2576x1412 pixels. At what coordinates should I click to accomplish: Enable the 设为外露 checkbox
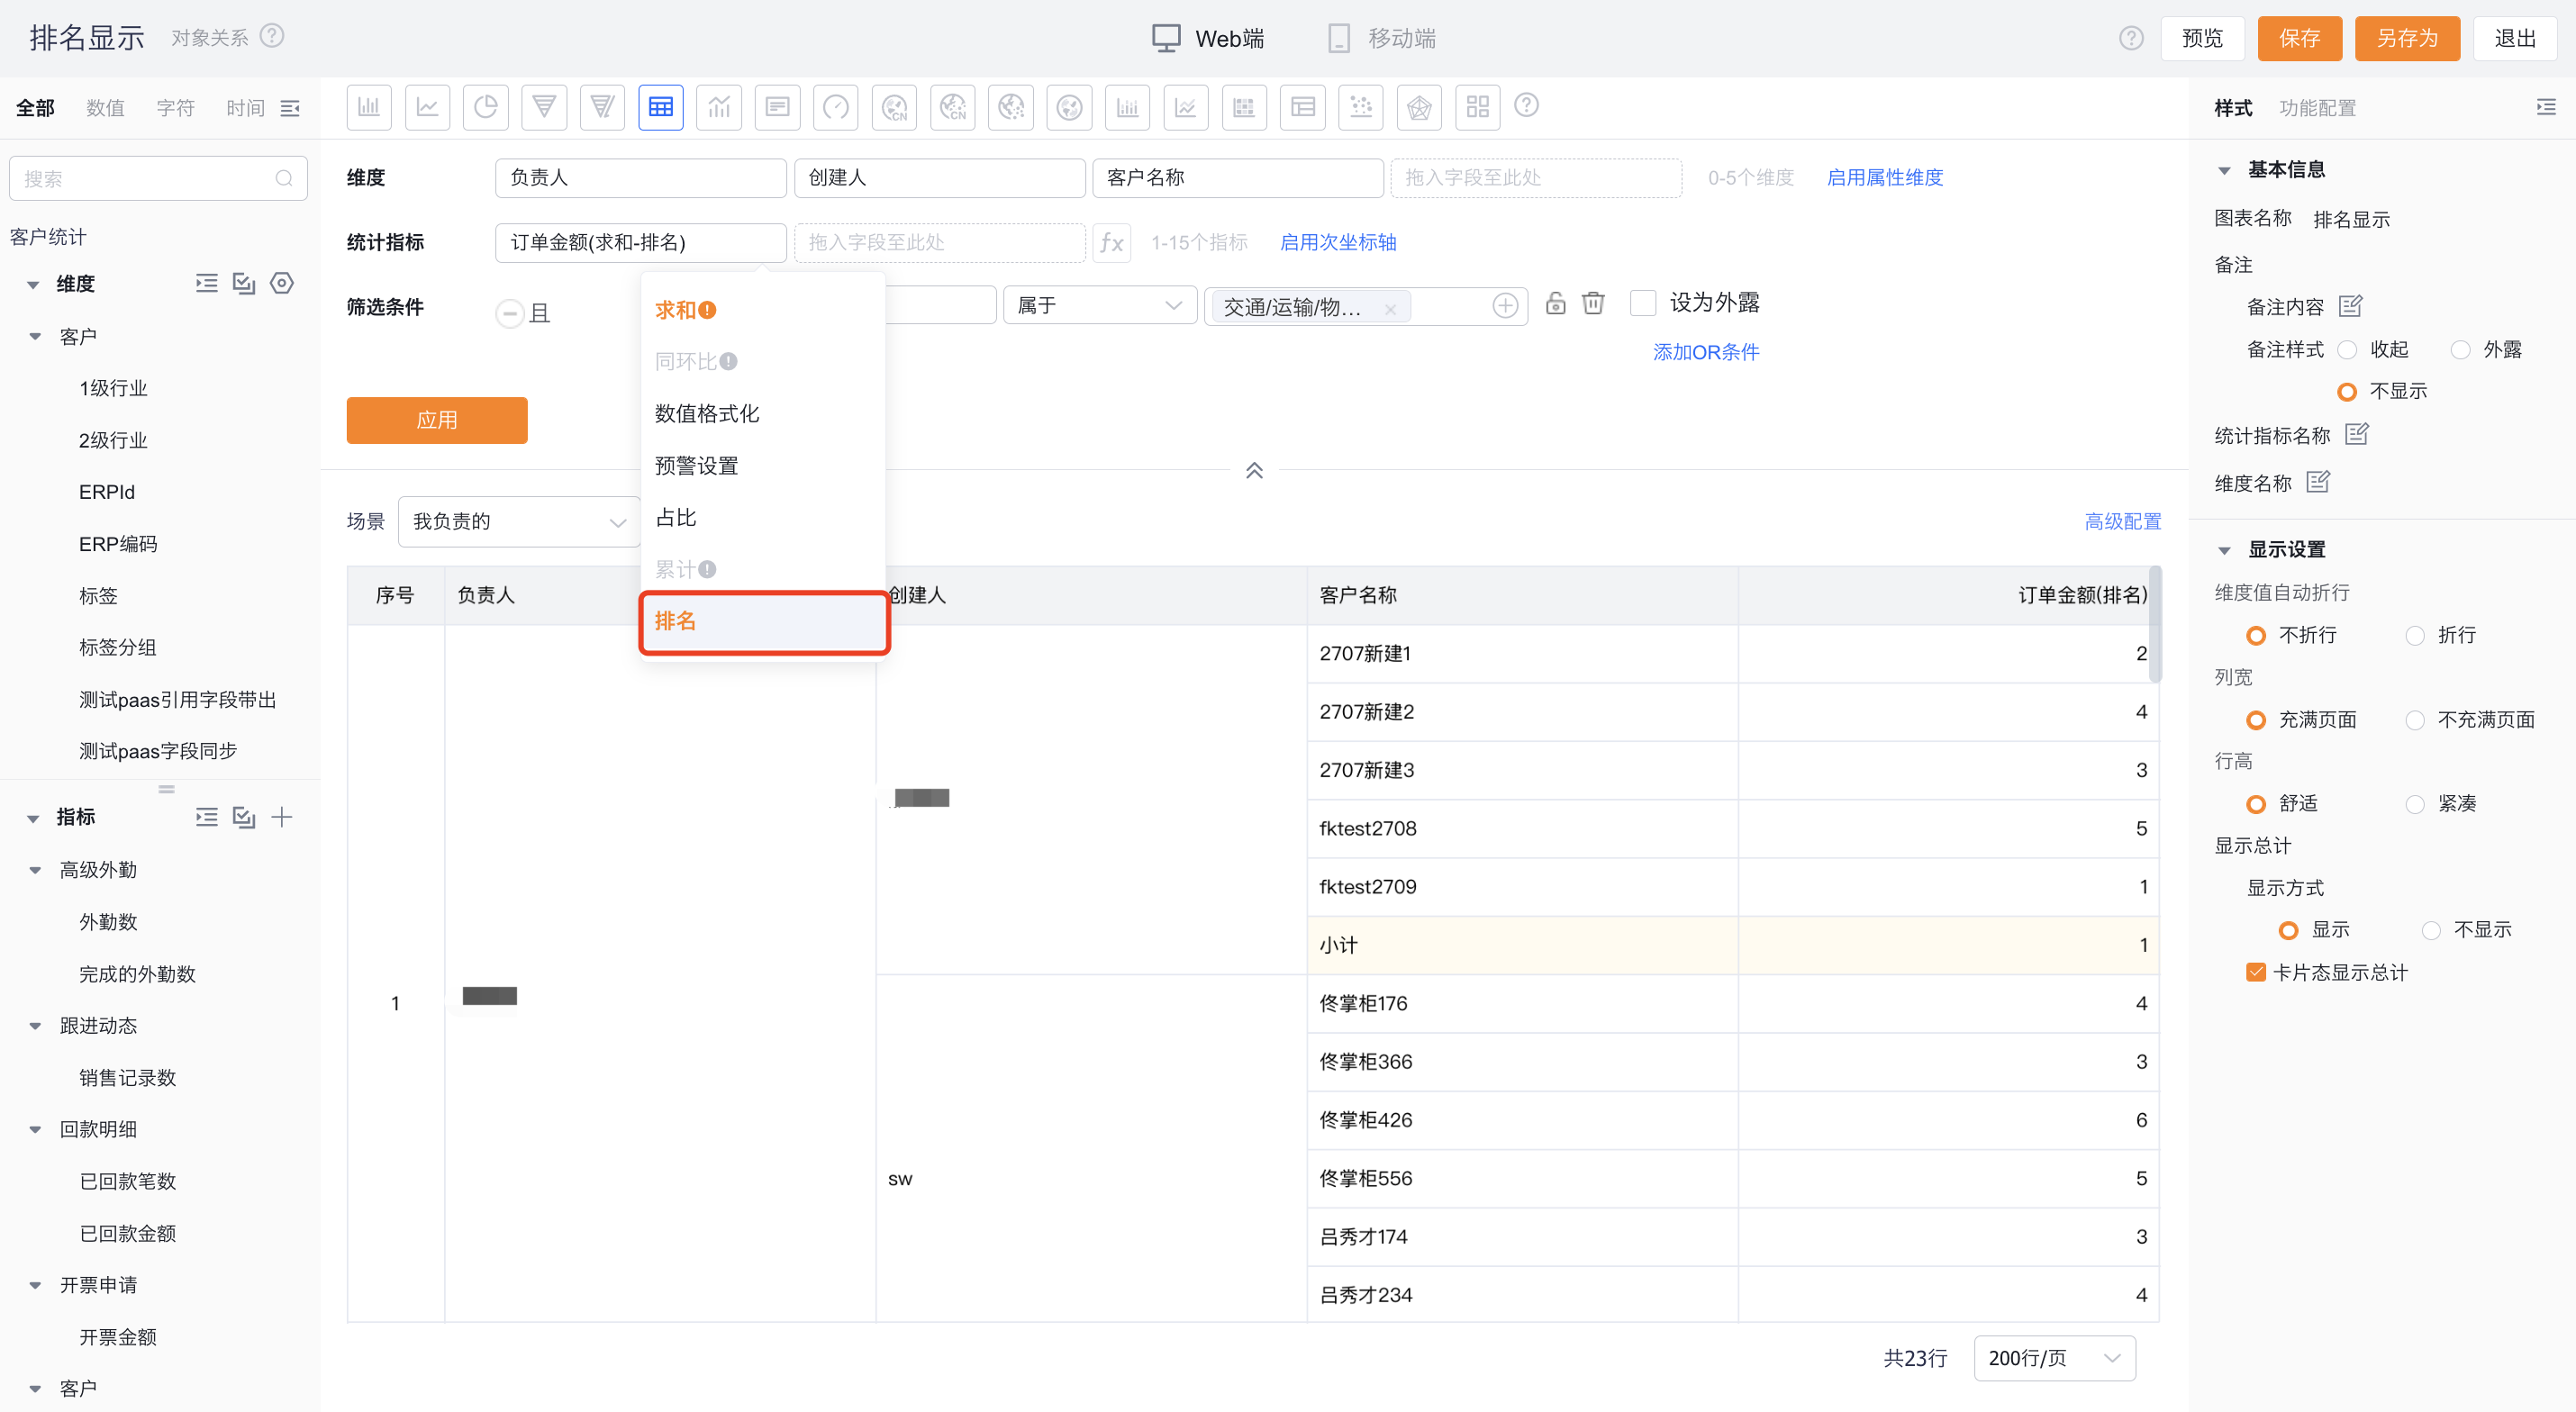tap(1643, 302)
